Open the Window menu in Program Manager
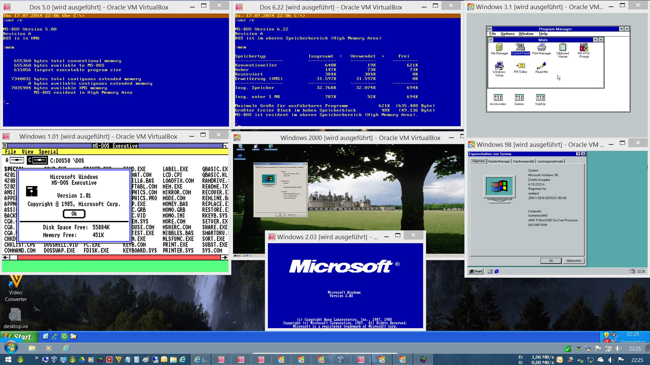 coord(526,34)
